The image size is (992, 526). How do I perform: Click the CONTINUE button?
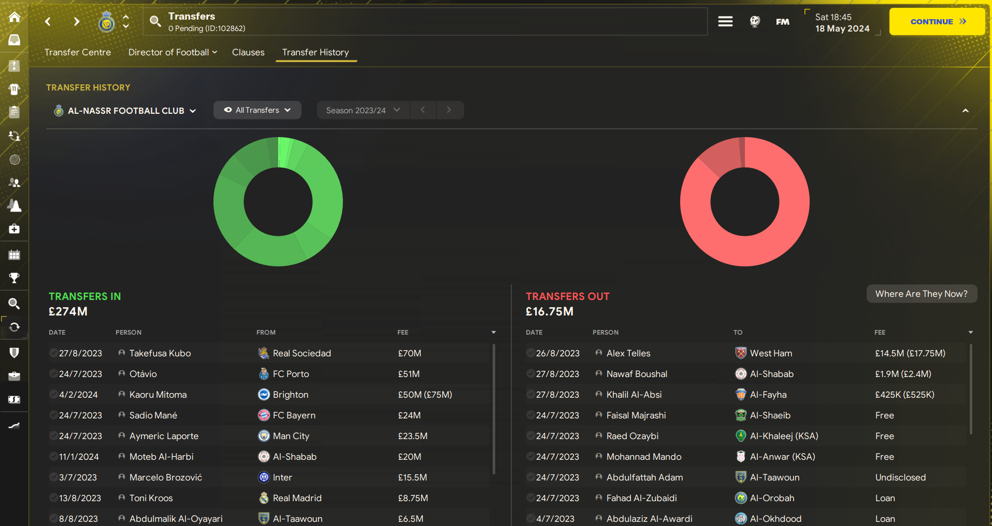(x=937, y=21)
